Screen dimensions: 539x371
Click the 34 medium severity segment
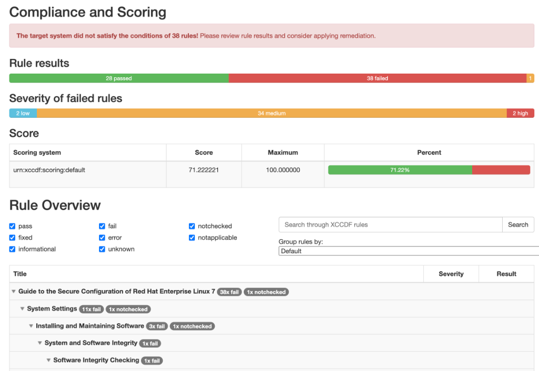click(272, 114)
